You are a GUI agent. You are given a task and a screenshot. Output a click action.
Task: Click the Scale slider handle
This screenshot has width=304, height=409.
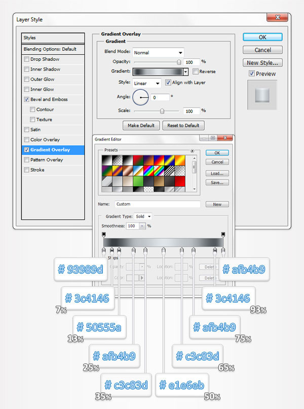[x=162, y=111]
